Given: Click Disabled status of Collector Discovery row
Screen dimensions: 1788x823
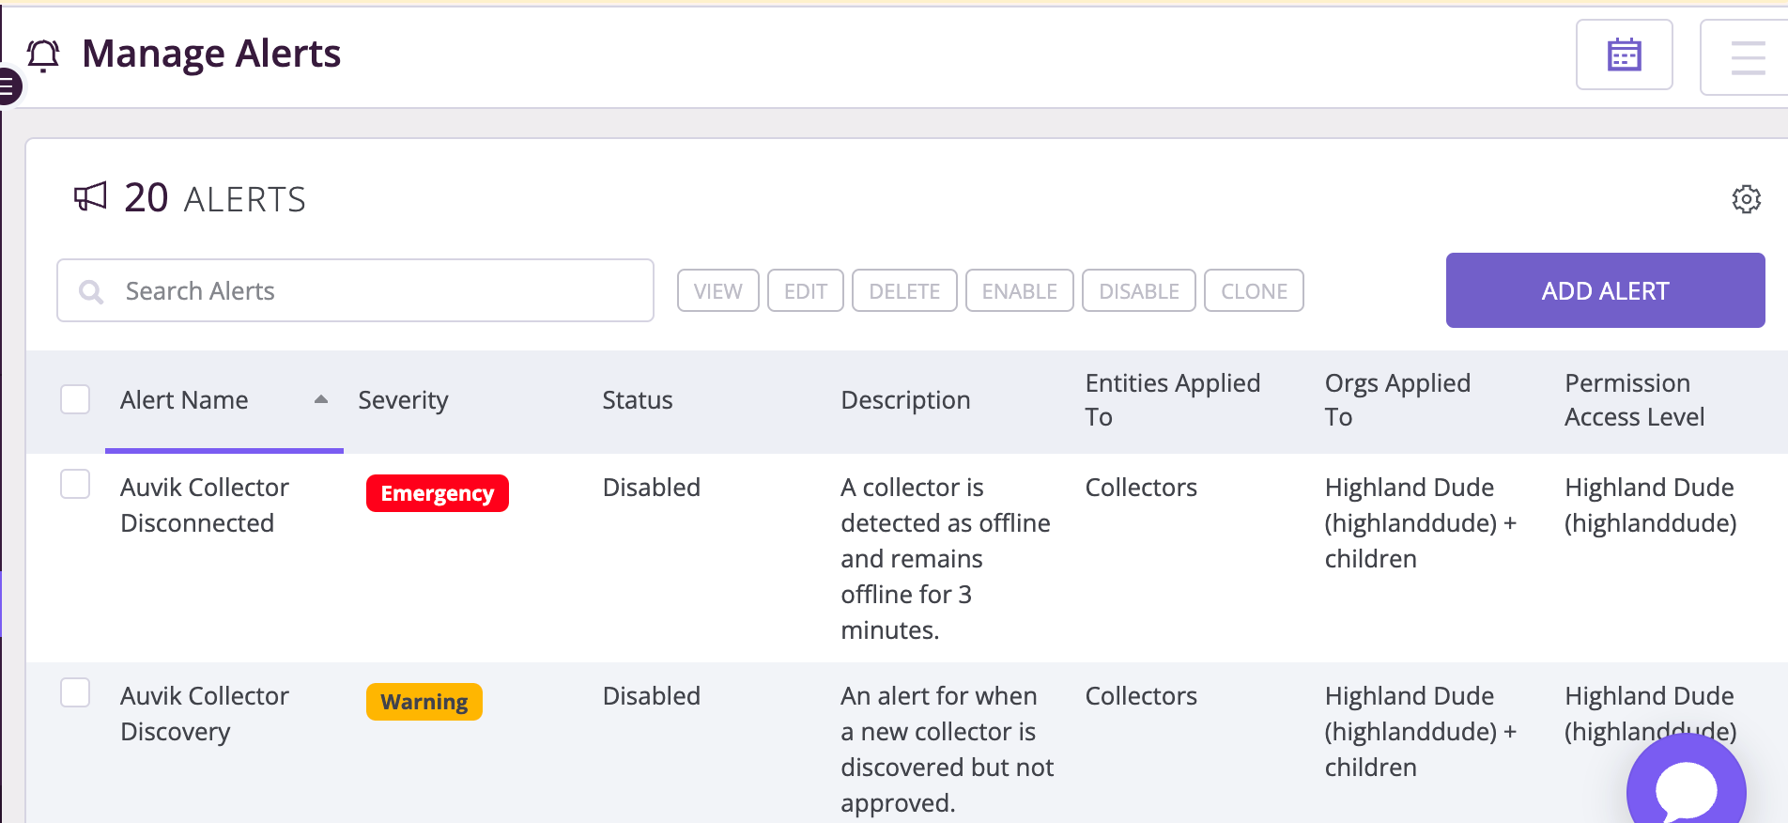Looking at the screenshot, I should (x=652, y=696).
